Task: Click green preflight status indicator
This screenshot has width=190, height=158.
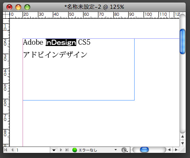Action: 75,150
